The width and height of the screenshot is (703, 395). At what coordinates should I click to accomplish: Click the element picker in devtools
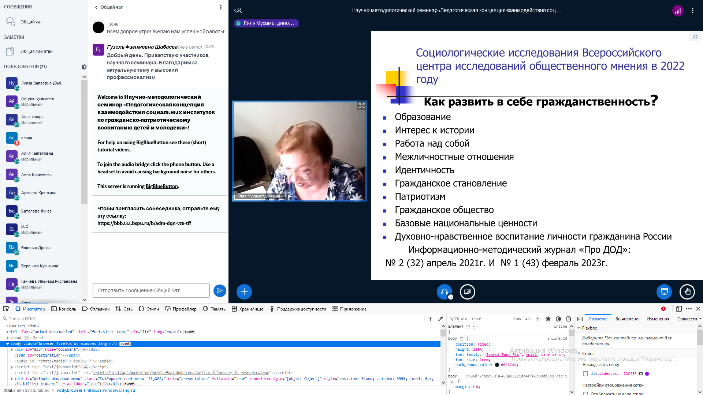click(6, 309)
